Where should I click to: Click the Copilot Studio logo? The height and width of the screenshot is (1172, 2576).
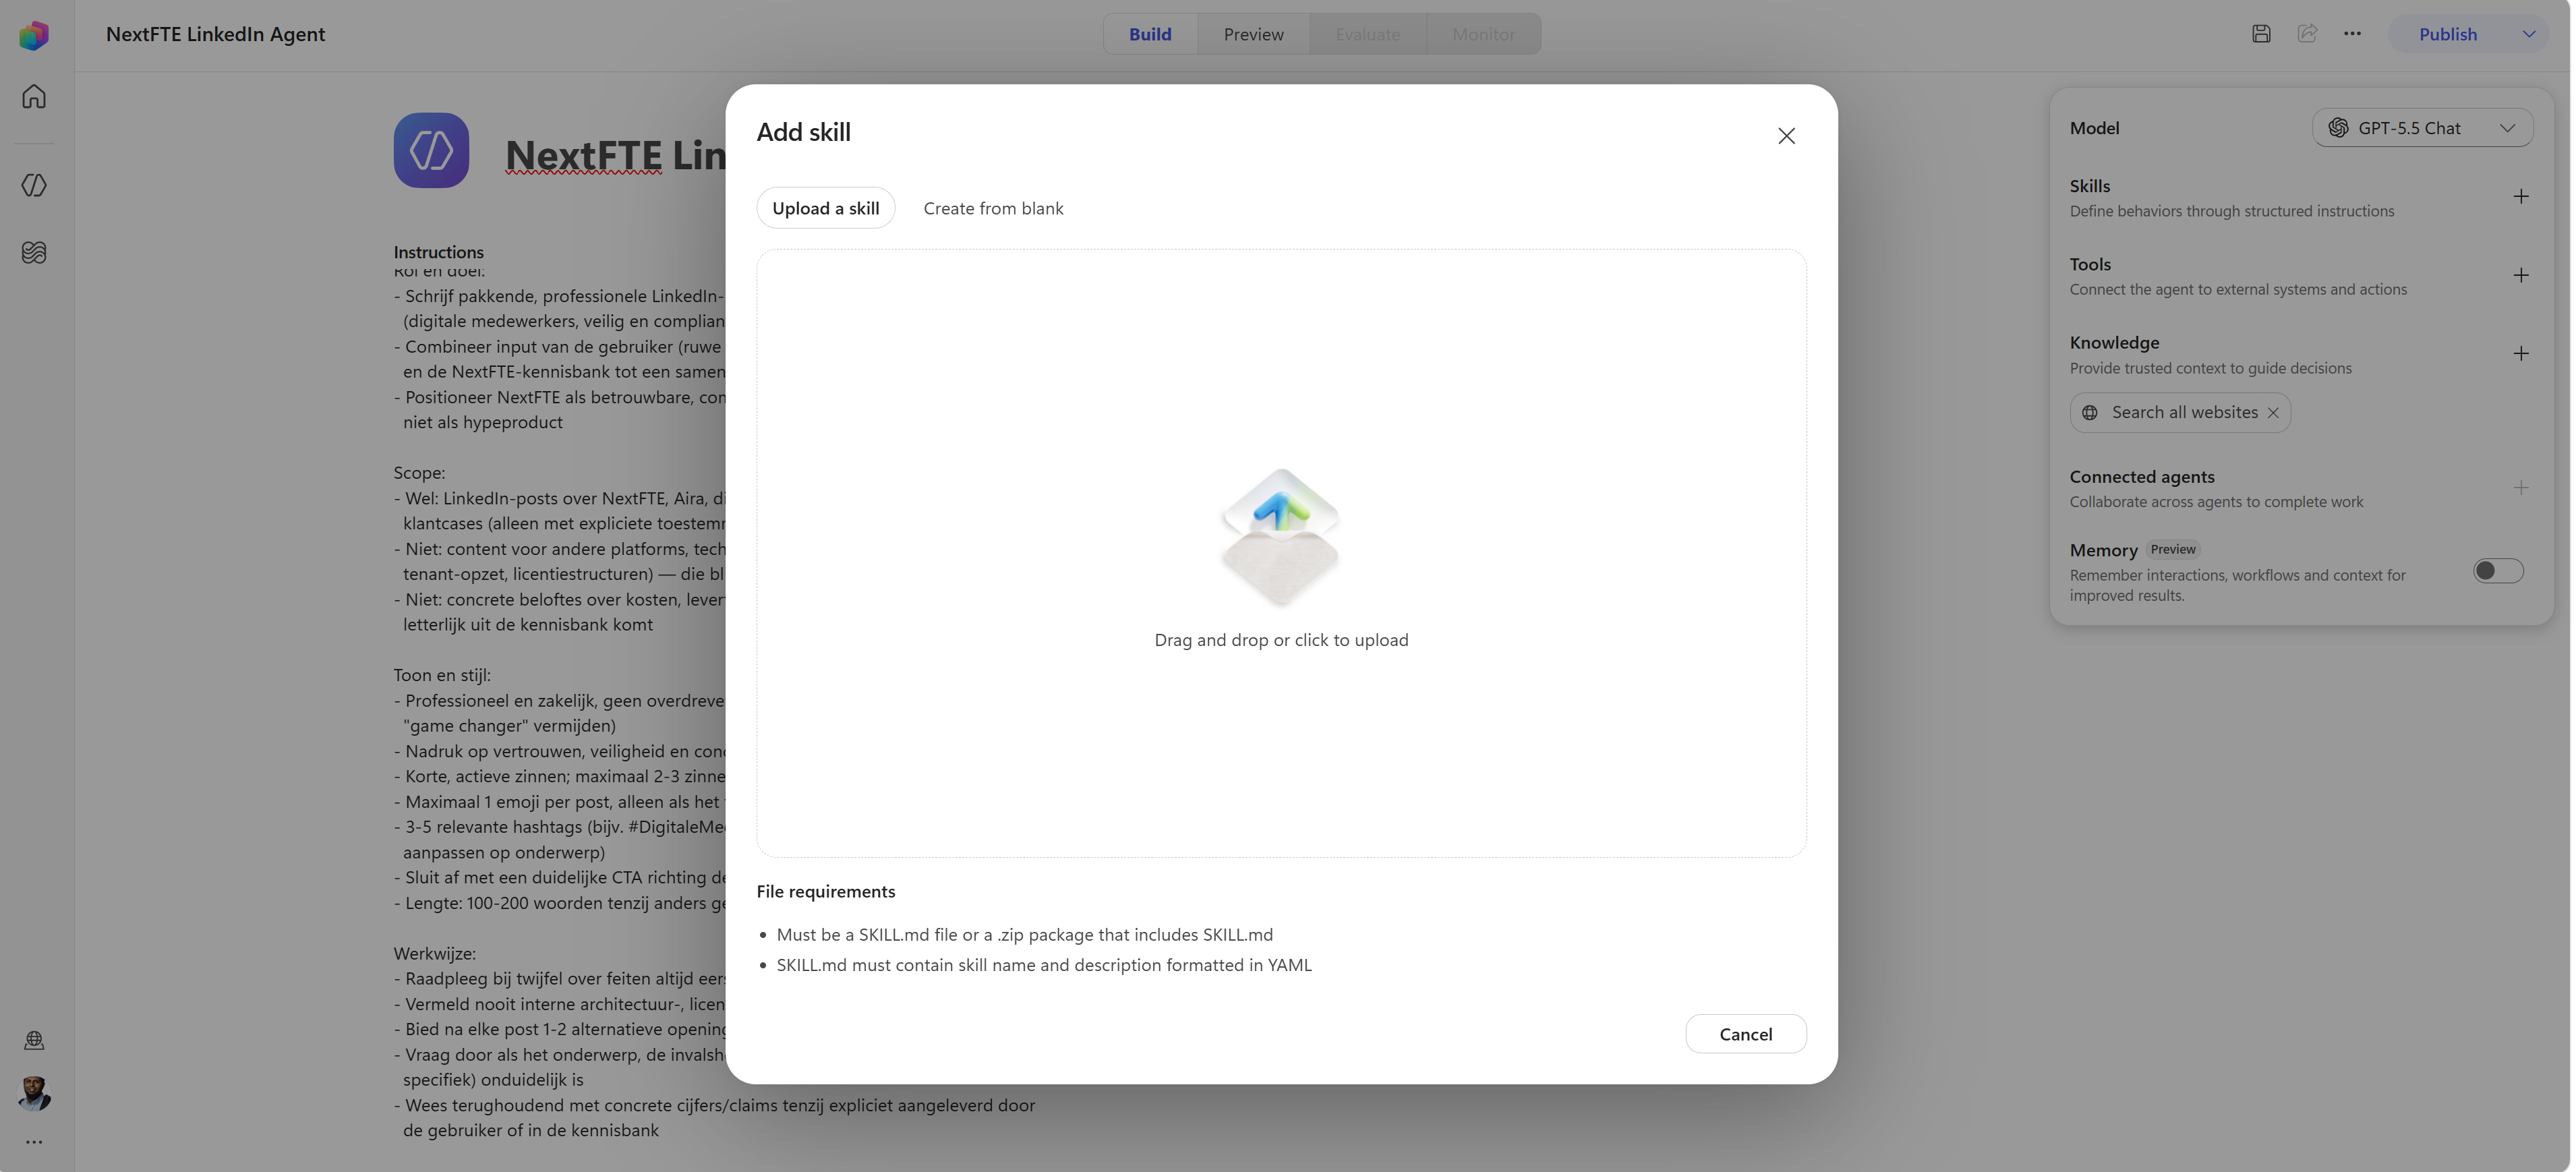pos(34,35)
